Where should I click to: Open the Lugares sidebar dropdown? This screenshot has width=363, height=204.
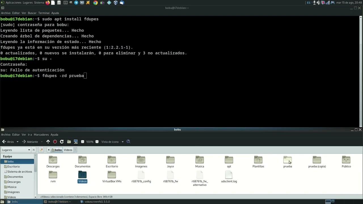point(29,150)
